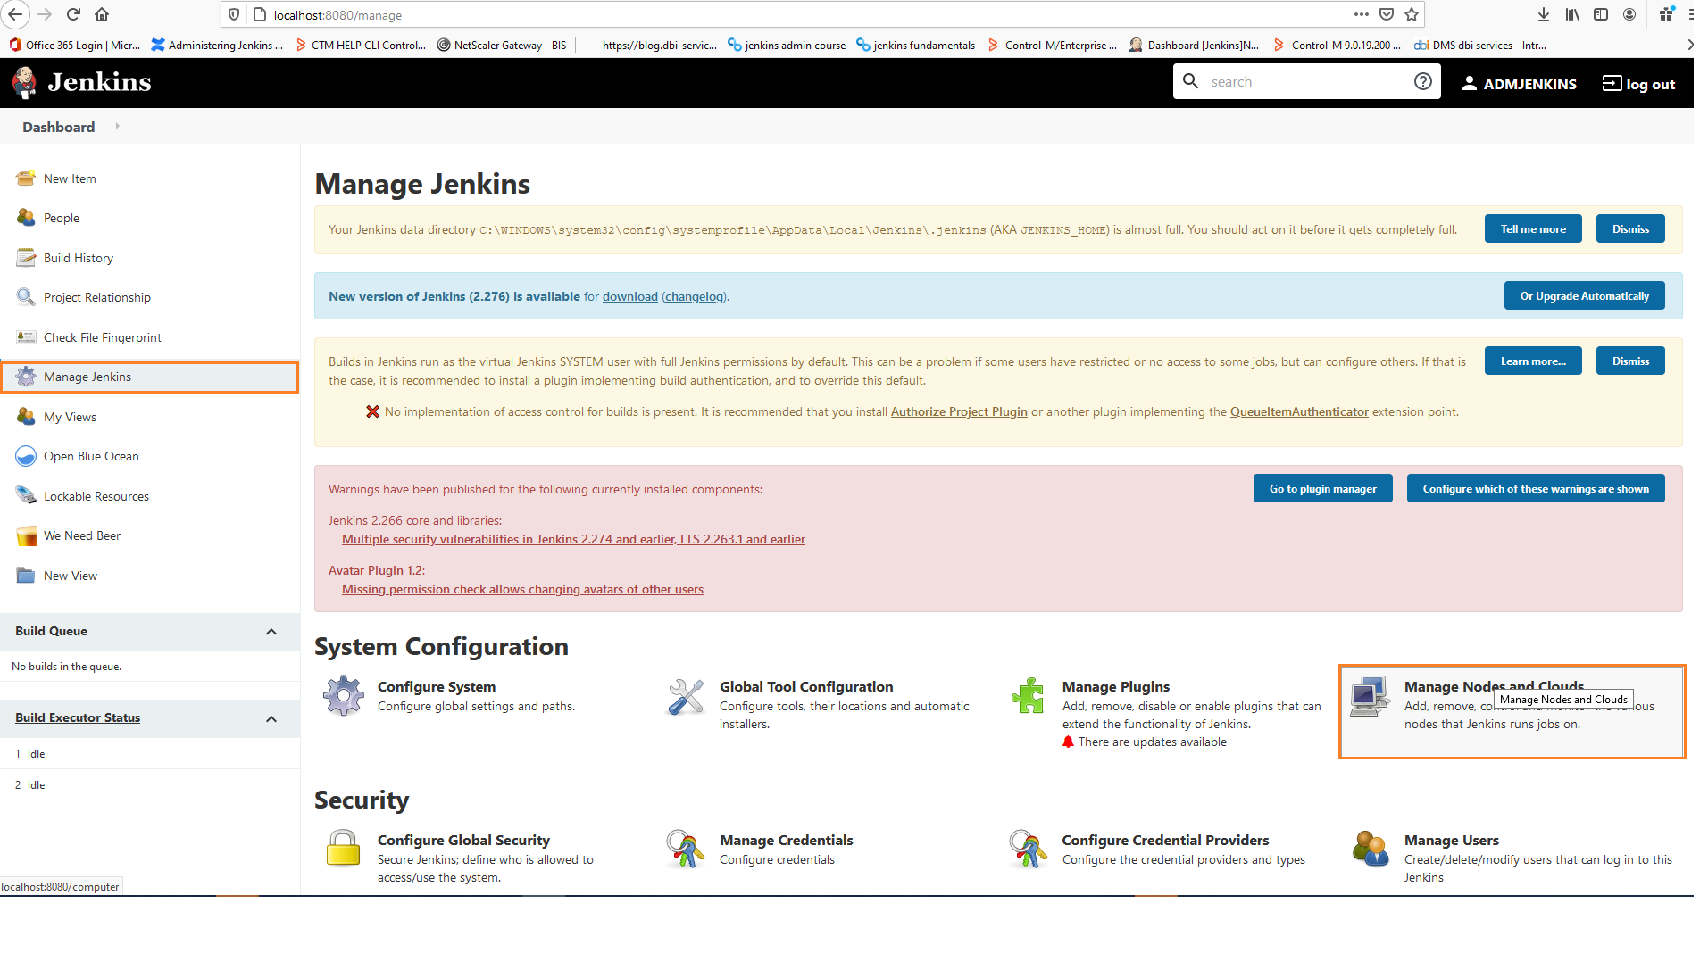Click the Tell me more button
The image size is (1700, 962).
[1533, 229]
